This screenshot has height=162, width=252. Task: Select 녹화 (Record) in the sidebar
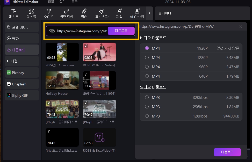coord(22,38)
